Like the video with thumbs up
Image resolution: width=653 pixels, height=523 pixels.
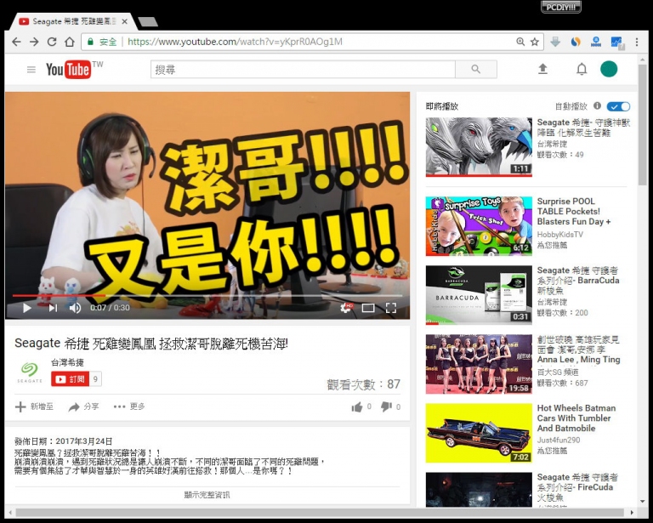[x=357, y=406]
